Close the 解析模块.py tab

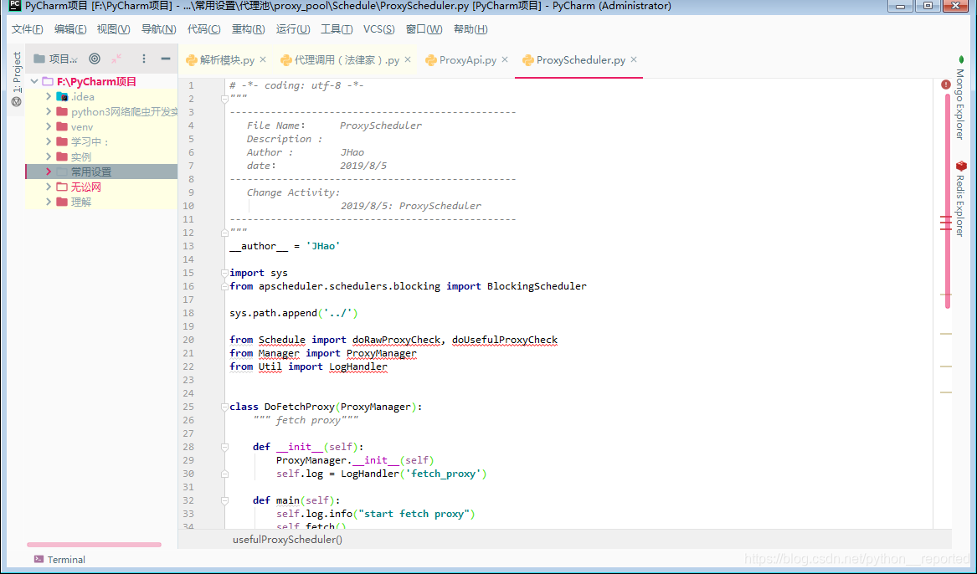pos(263,59)
